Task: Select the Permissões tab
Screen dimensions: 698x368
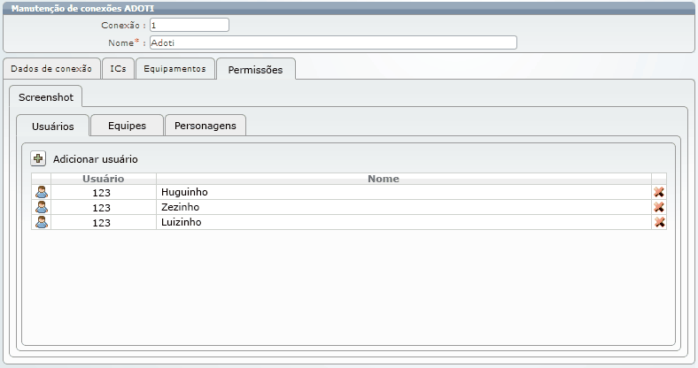Action: coord(255,70)
